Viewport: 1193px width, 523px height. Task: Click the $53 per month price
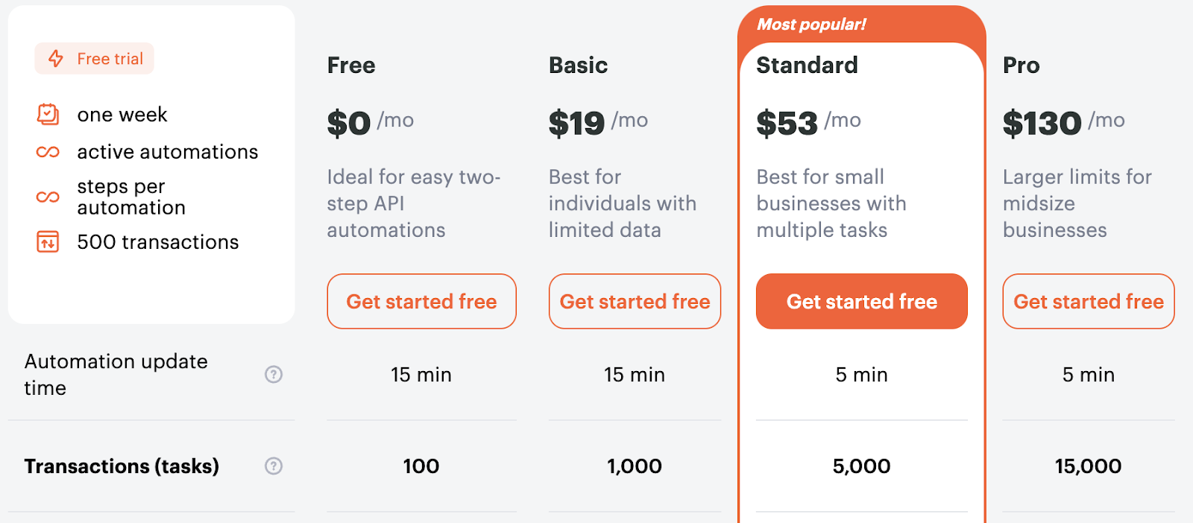tap(787, 122)
